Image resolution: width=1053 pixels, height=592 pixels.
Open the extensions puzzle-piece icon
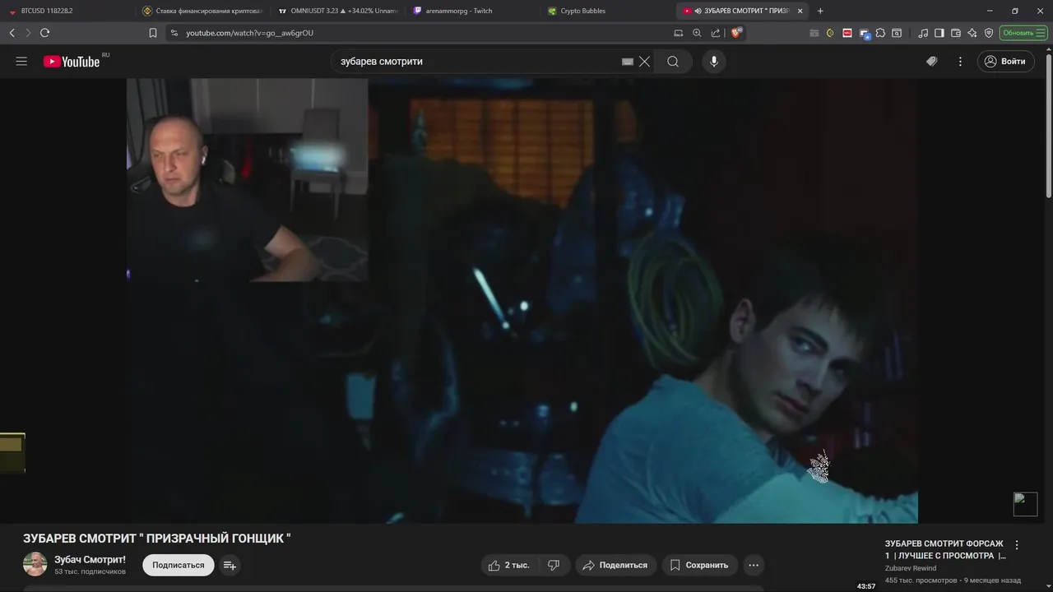tap(880, 33)
